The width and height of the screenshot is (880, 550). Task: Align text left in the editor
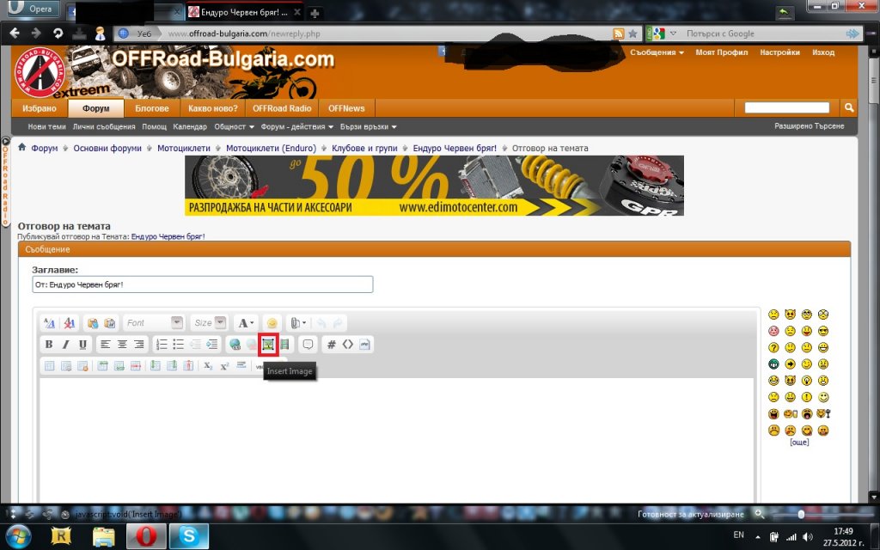coord(106,344)
